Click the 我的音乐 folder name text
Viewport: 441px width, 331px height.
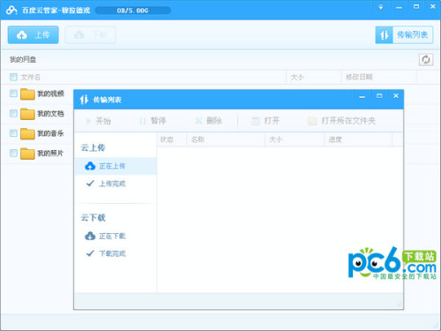coord(50,133)
